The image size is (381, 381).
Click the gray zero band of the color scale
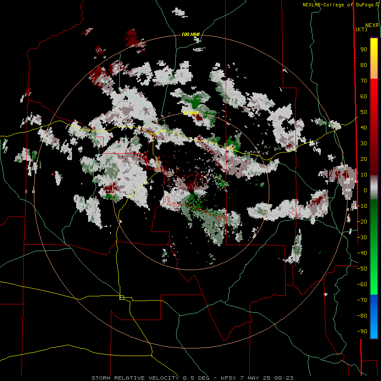coord(374,188)
